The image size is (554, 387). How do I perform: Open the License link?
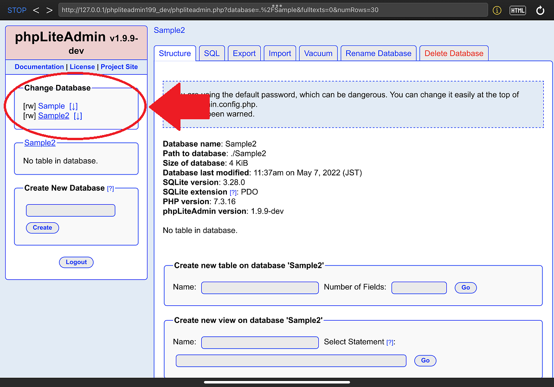click(82, 67)
